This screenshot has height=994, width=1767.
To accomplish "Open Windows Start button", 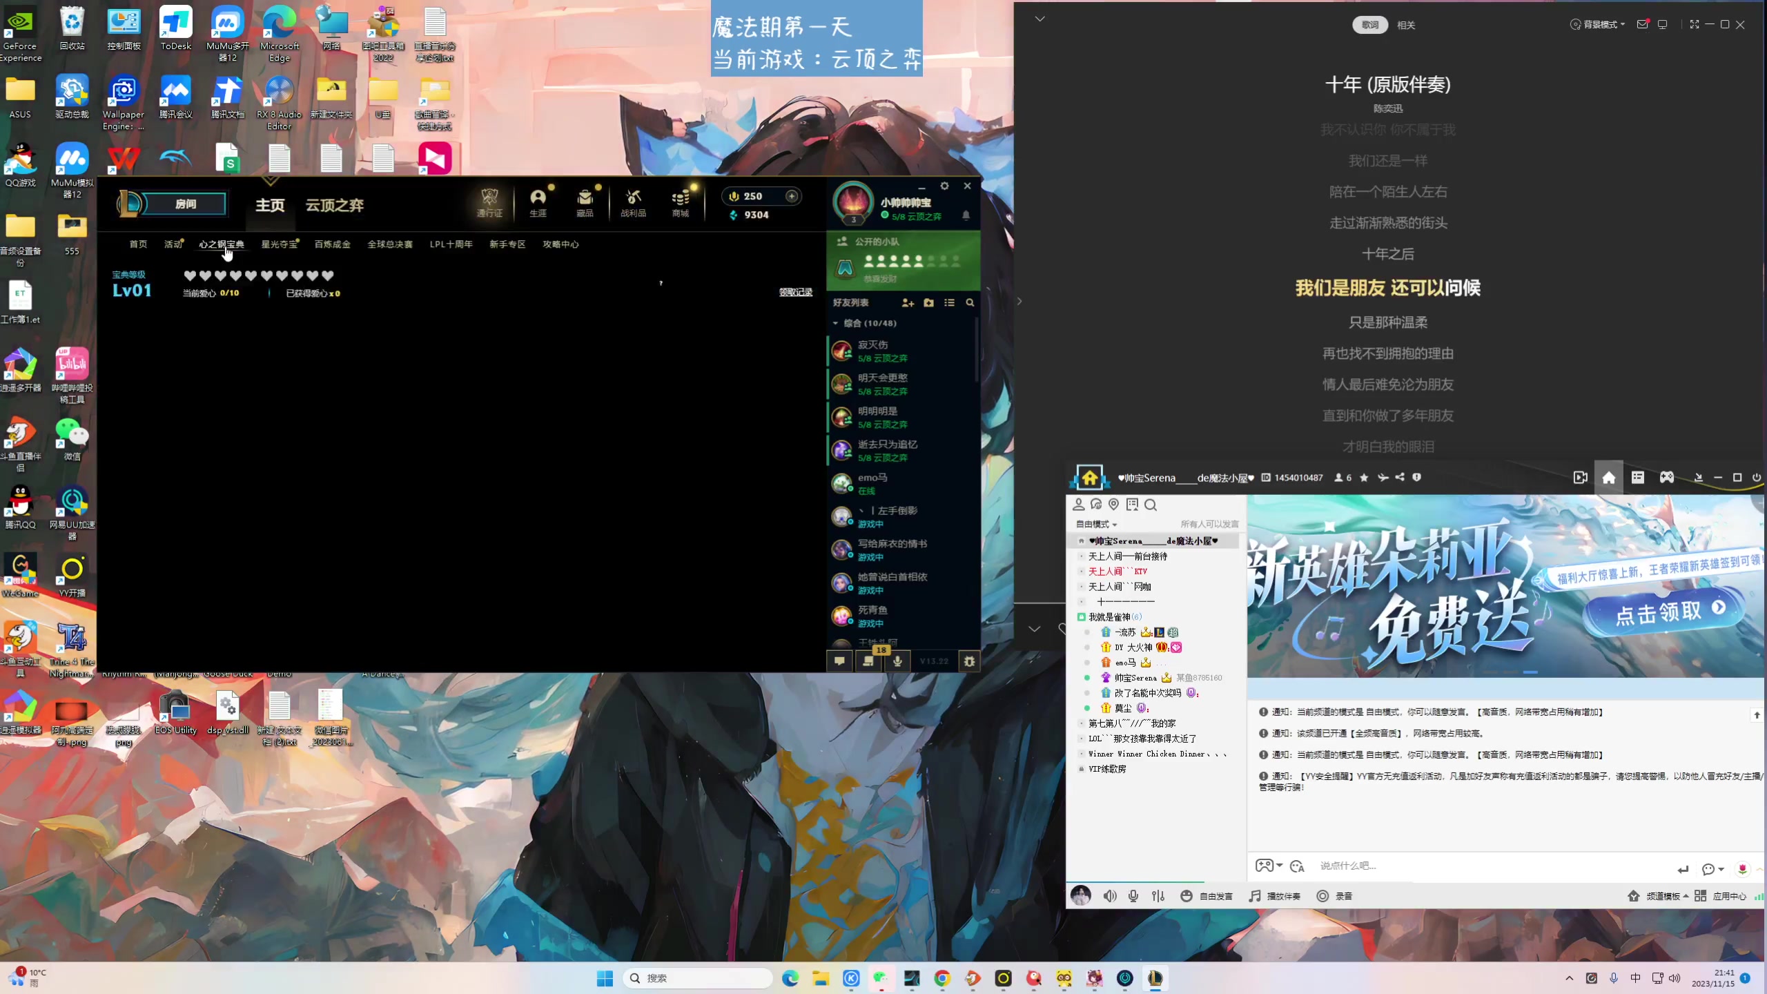I will click(x=605, y=978).
